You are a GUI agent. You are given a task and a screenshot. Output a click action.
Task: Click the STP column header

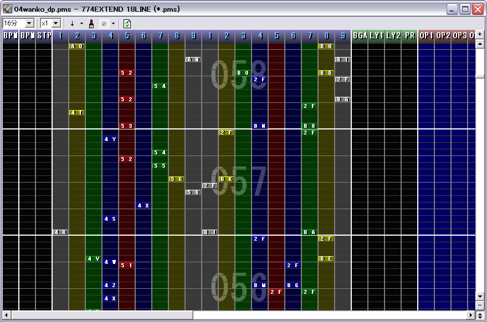click(x=44, y=35)
